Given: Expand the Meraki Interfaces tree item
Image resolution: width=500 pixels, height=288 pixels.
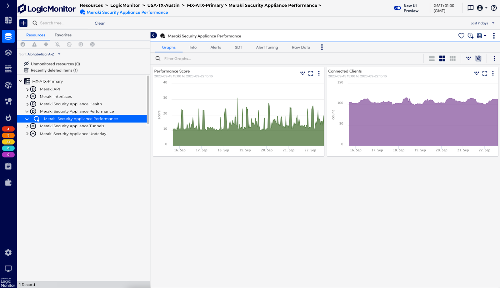Looking at the screenshot, I should 27,96.
